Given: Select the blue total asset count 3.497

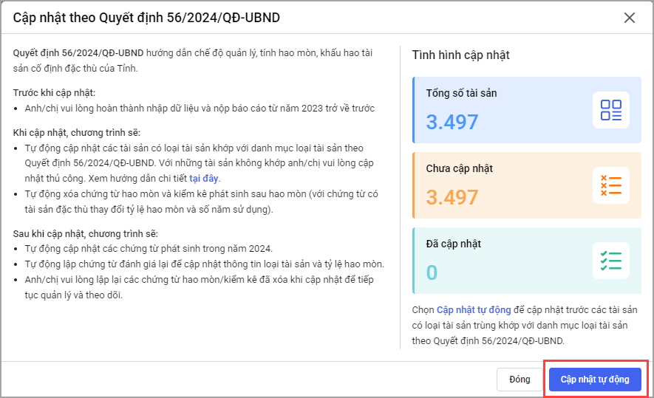Looking at the screenshot, I should tap(452, 122).
